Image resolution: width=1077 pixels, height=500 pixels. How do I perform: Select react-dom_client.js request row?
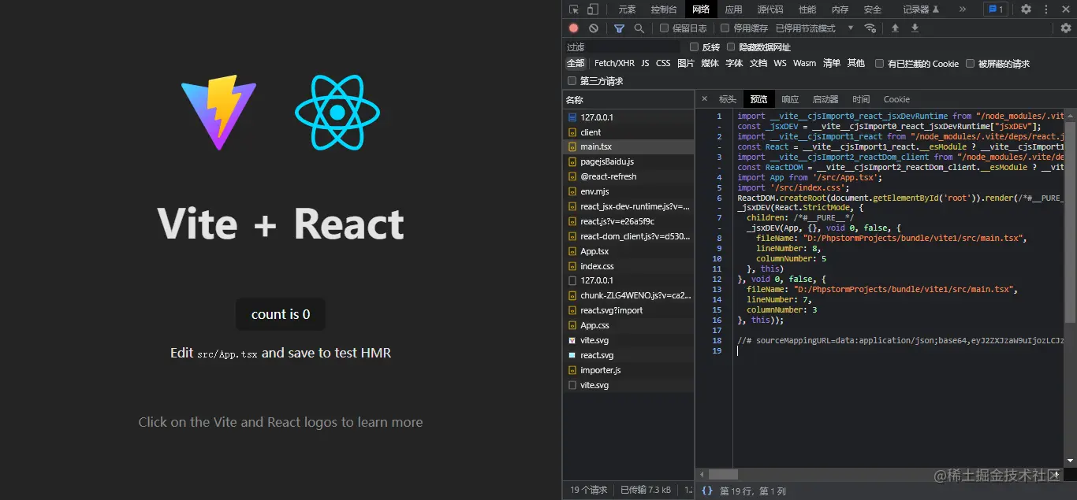[x=628, y=236]
